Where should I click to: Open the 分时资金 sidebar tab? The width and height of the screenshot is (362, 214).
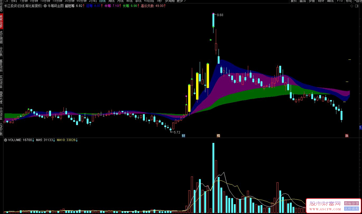[x=1, y=113]
